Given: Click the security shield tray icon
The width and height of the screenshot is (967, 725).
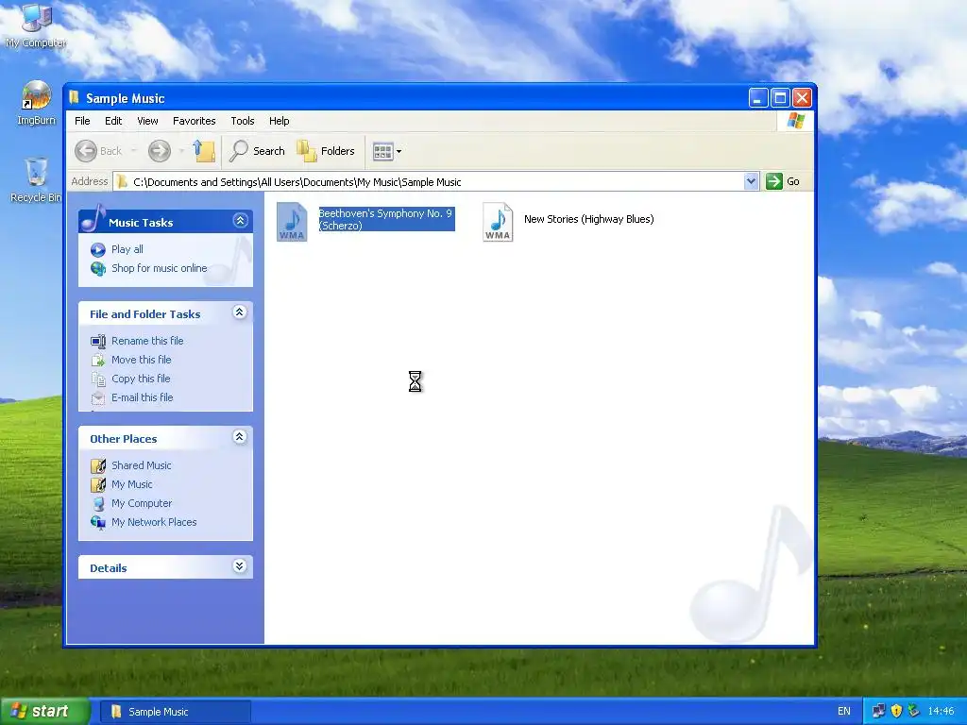Looking at the screenshot, I should click(897, 711).
